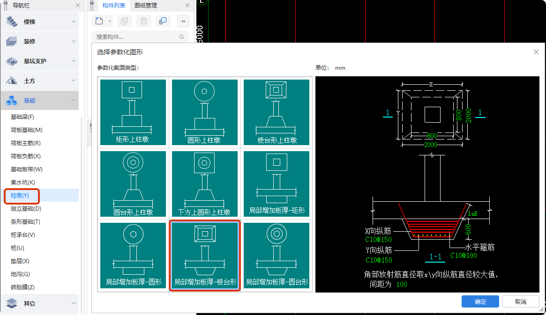Click the 600 depth dimension value
This screenshot has width=546, height=315.
pyautogui.click(x=468, y=229)
